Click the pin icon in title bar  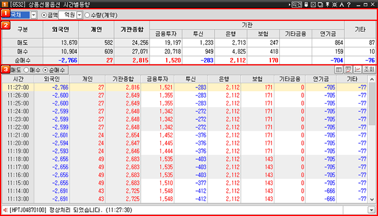click(x=327, y=5)
